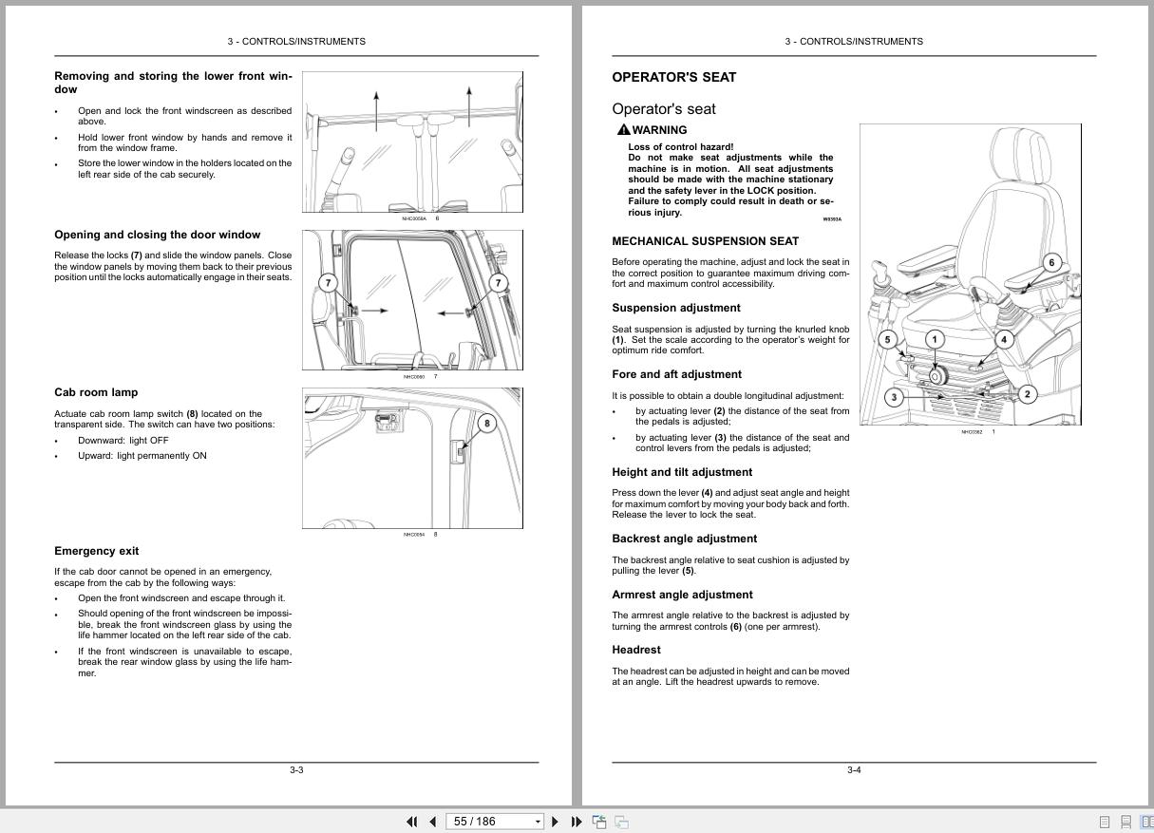
Task: Toggle the two-page facing view
Action: [1146, 821]
